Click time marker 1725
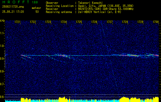The width and height of the screenshot is (161, 102). (x=79, y=22)
